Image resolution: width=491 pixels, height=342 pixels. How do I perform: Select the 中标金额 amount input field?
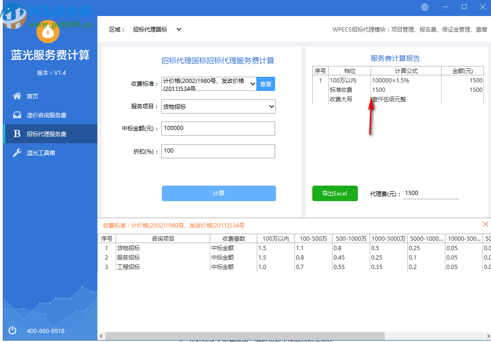pyautogui.click(x=218, y=128)
